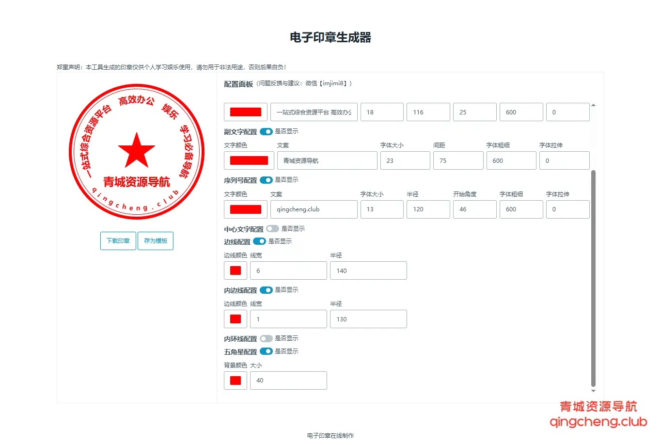This screenshot has width=661, height=445.
Task: Click the red seal preview image
Action: coord(137,152)
